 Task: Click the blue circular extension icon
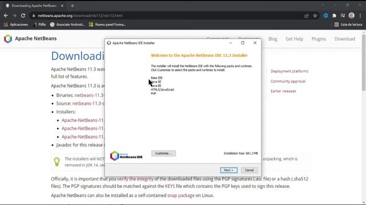325,15
